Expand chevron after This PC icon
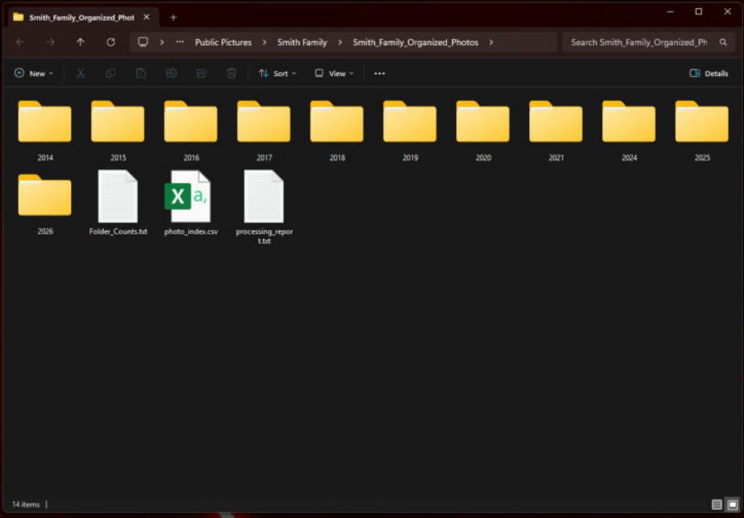Screen dimensions: 744x518 pos(162,42)
